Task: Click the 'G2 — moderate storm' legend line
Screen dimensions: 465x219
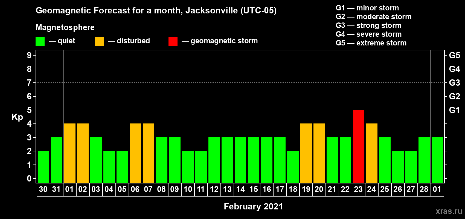Action: [x=374, y=17]
